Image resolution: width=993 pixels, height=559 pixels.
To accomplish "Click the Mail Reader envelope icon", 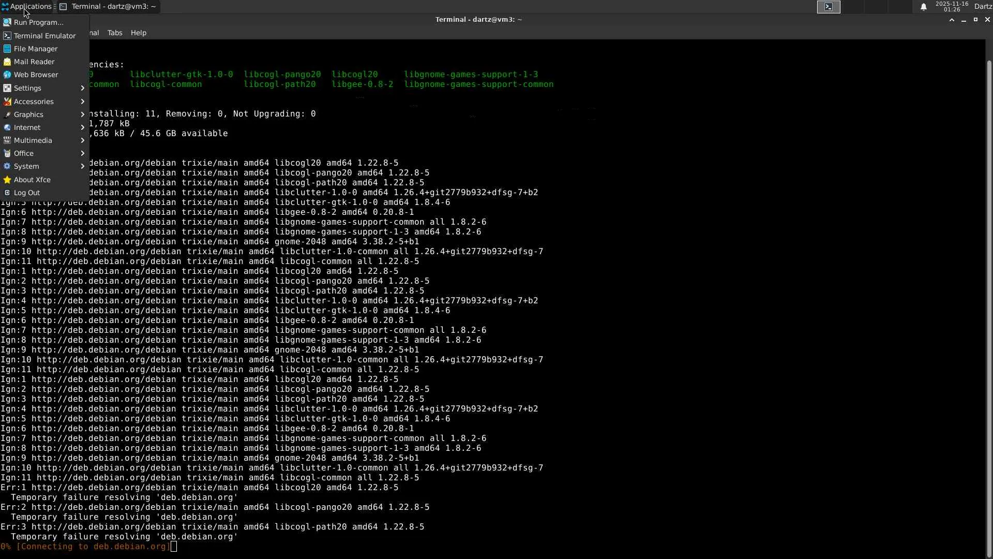I will (x=7, y=62).
